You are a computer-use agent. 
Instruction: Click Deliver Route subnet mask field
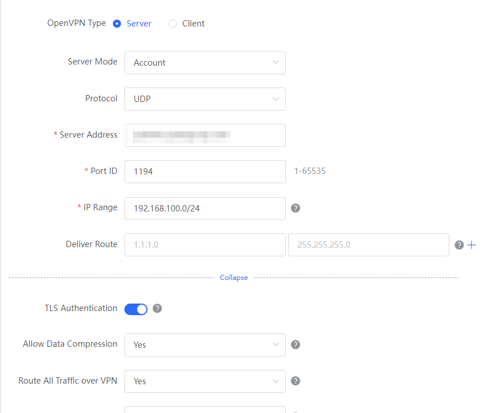click(x=368, y=245)
